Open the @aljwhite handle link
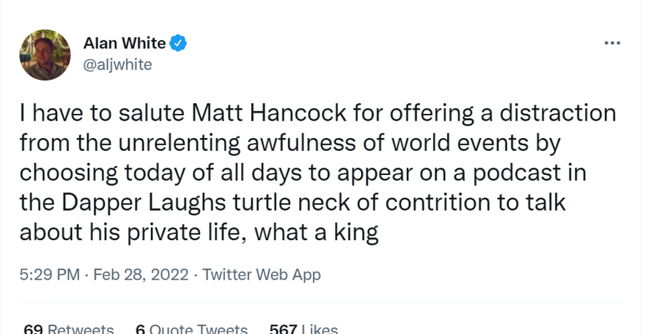Image resolution: width=658 pixels, height=334 pixels. [117, 65]
